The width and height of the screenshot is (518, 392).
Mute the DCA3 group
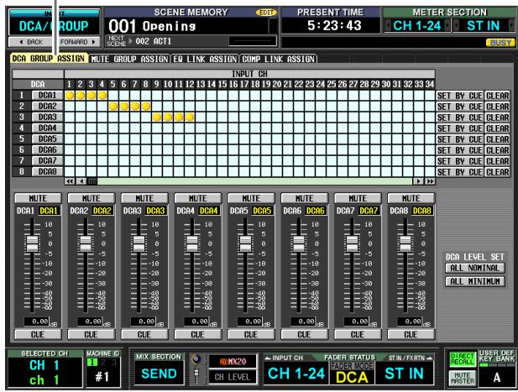click(x=144, y=198)
